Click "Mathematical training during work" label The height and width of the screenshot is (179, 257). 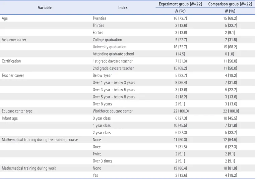pyautogui.click(x=29, y=168)
